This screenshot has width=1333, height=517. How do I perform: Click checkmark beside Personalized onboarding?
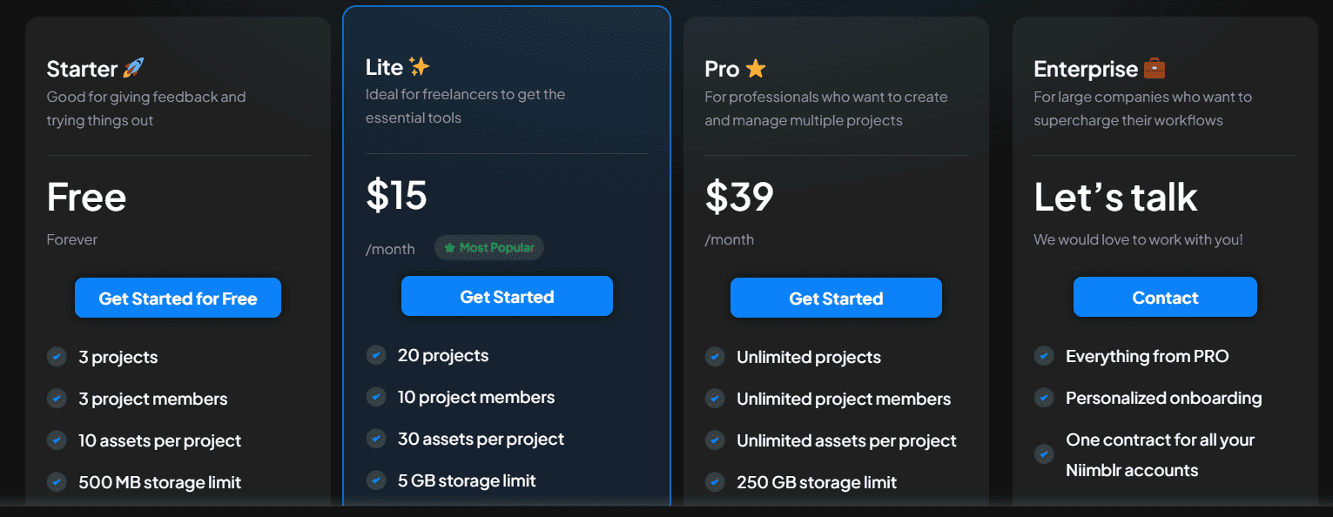1044,397
